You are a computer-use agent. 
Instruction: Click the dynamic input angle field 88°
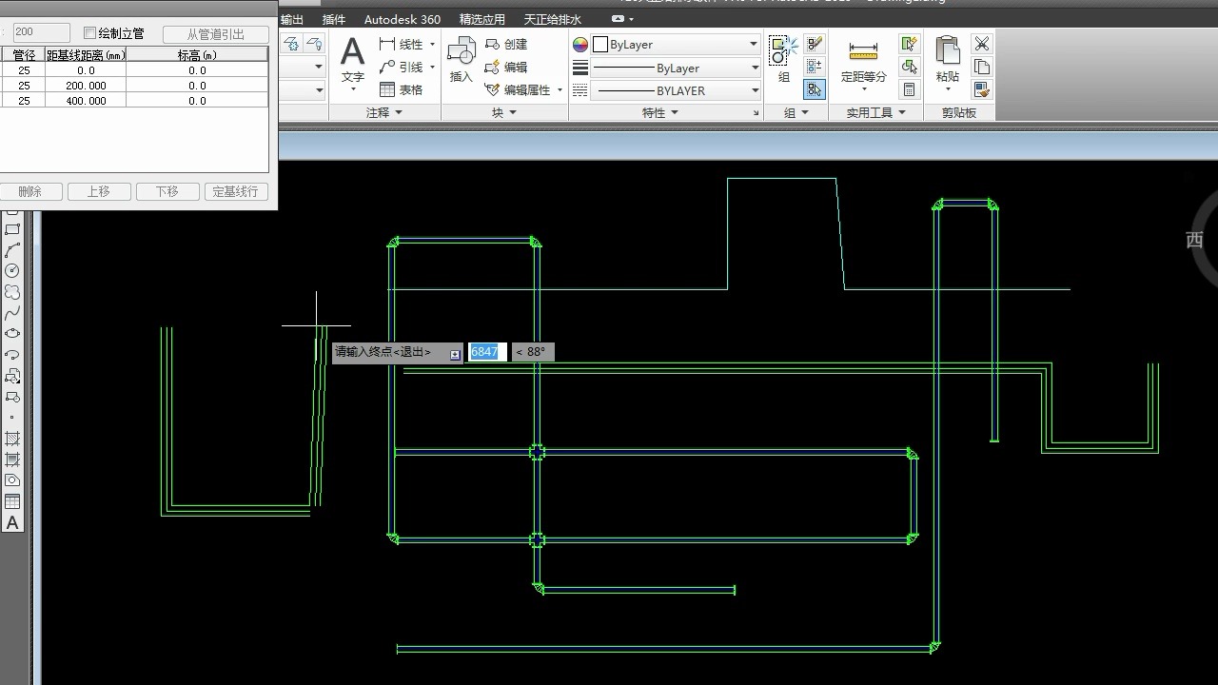point(533,352)
